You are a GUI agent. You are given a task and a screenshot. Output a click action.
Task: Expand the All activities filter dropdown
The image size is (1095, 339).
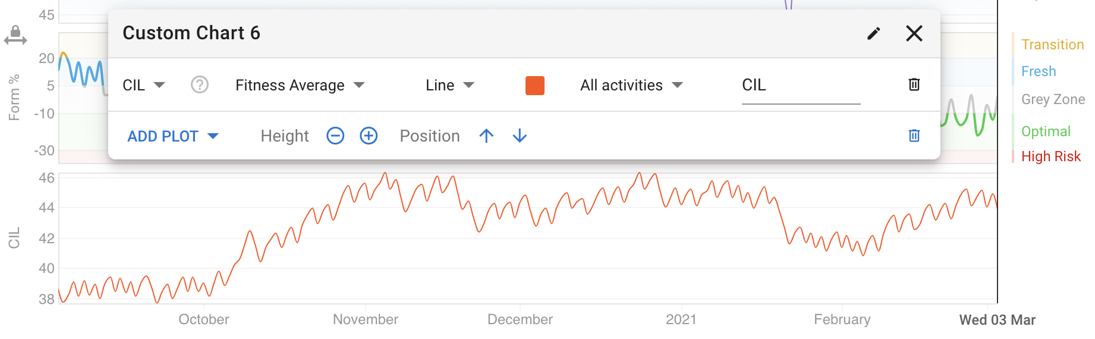click(632, 85)
